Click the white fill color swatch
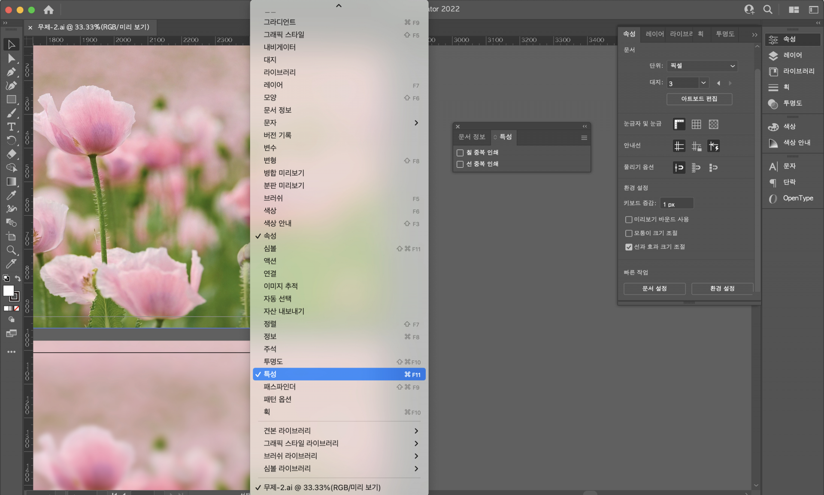Image resolution: width=824 pixels, height=495 pixels. [x=8, y=290]
